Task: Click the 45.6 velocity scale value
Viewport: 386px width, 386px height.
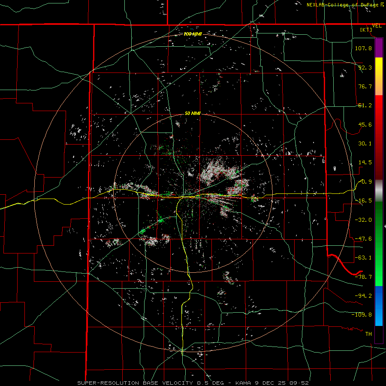Action: pos(365,124)
